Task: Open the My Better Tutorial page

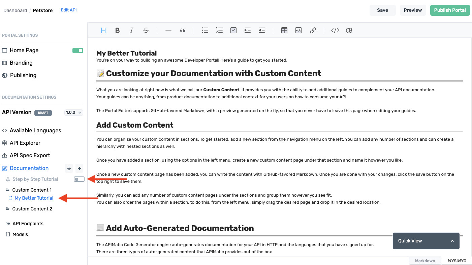Action: coord(34,198)
